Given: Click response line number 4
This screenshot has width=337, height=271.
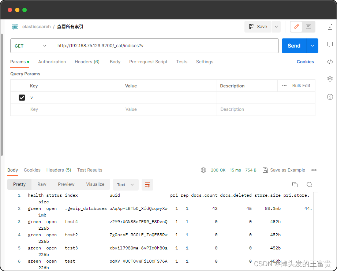Looking at the screenshot, I should pyautogui.click(x=19, y=235).
